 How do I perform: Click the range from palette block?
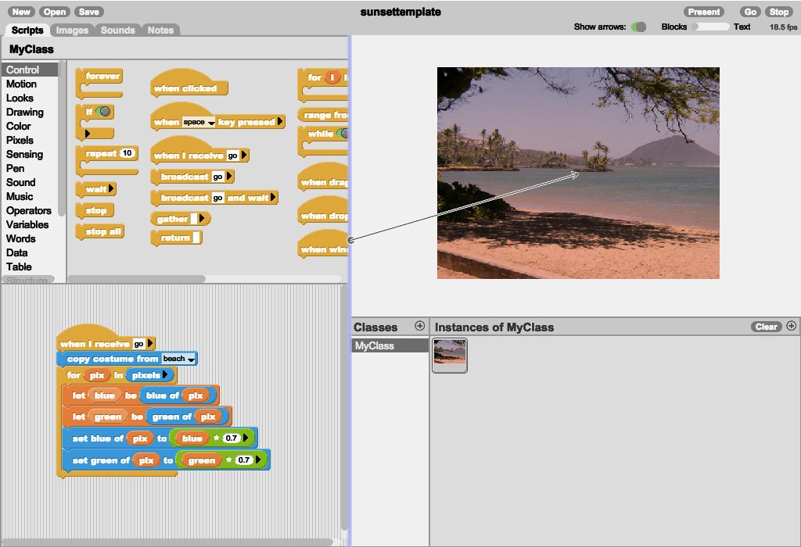(323, 116)
